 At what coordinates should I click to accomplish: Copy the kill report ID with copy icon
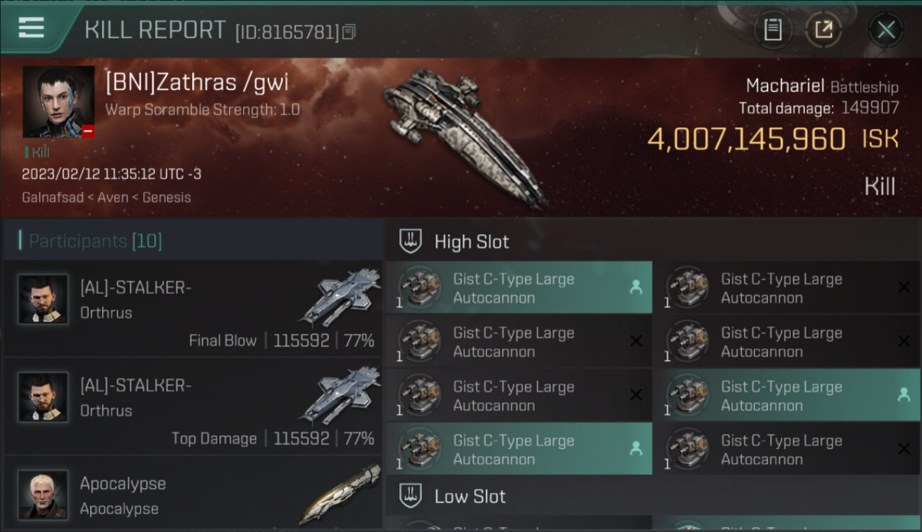click(x=348, y=32)
